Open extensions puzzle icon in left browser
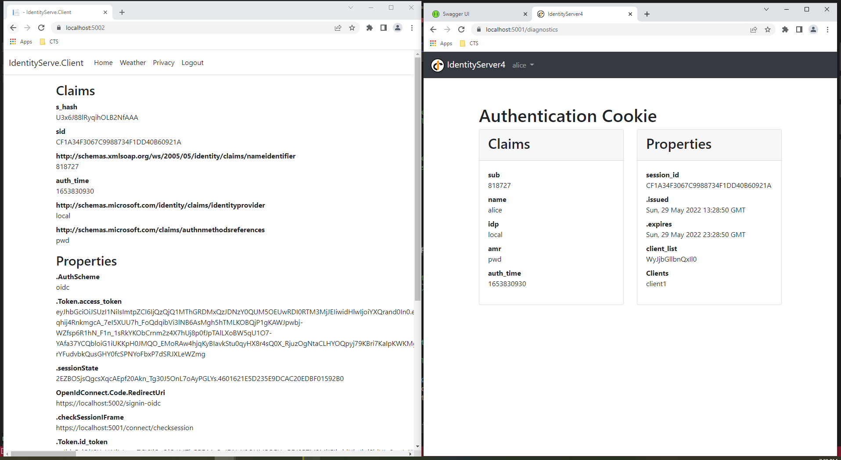Screen dimensions: 841x460 pyautogui.click(x=369, y=28)
